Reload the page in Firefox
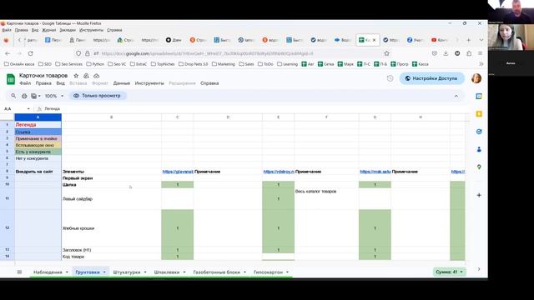Image resolution: width=534 pixels, height=300 pixels. tap(30, 53)
